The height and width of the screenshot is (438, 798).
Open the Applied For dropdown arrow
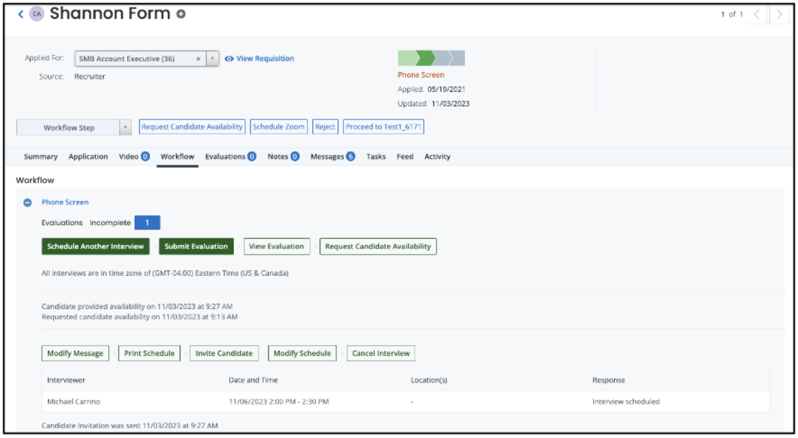[x=212, y=59]
